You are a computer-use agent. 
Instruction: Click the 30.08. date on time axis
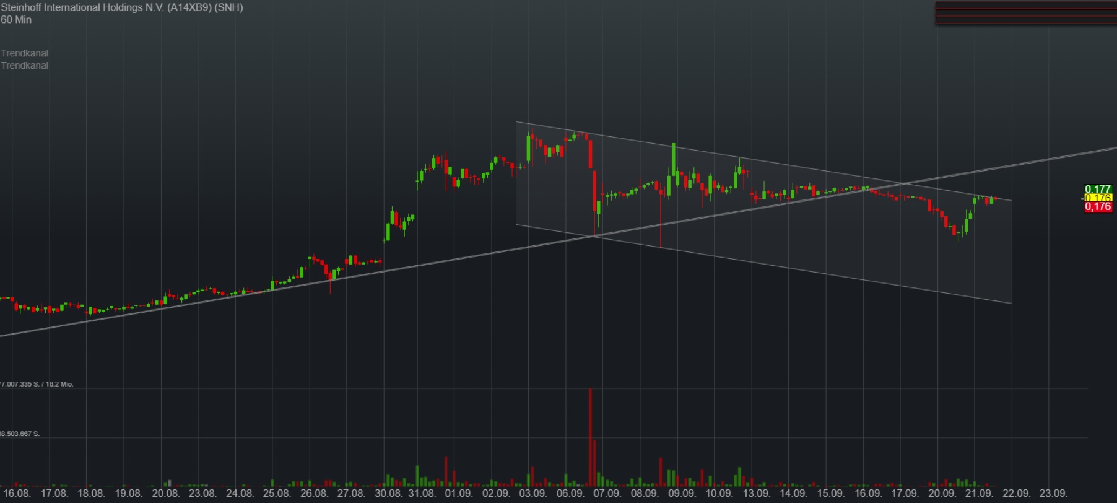(388, 494)
